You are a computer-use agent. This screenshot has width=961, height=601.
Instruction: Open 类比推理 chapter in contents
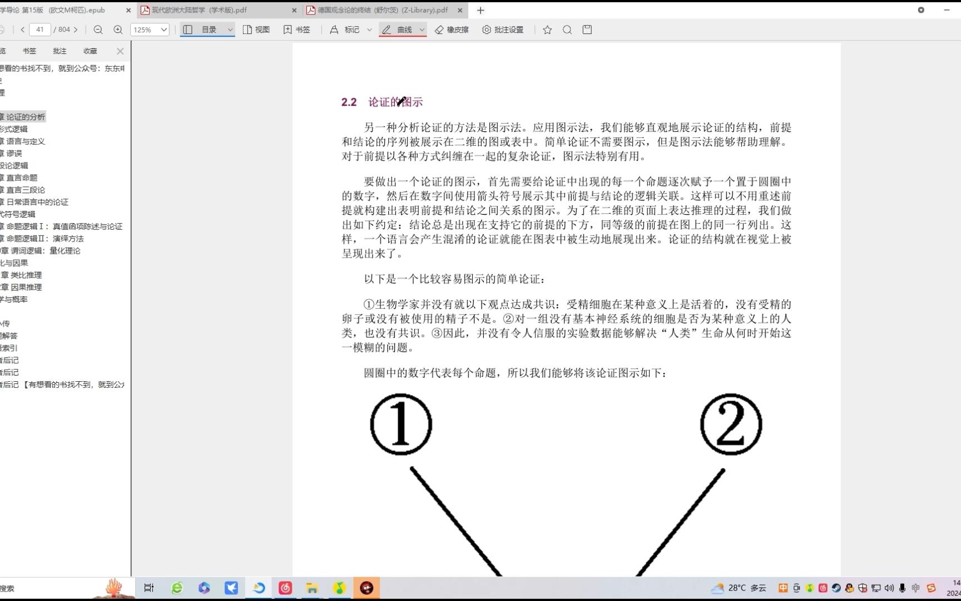21,275
